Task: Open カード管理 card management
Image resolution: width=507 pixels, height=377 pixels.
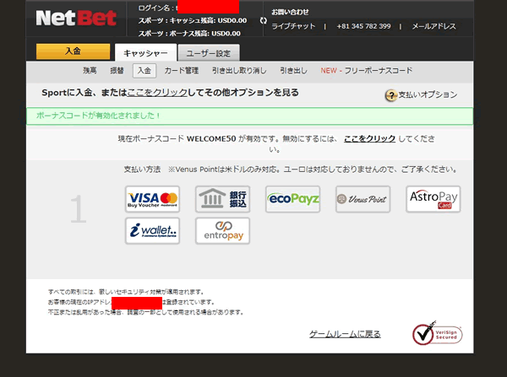Action: pyautogui.click(x=182, y=70)
